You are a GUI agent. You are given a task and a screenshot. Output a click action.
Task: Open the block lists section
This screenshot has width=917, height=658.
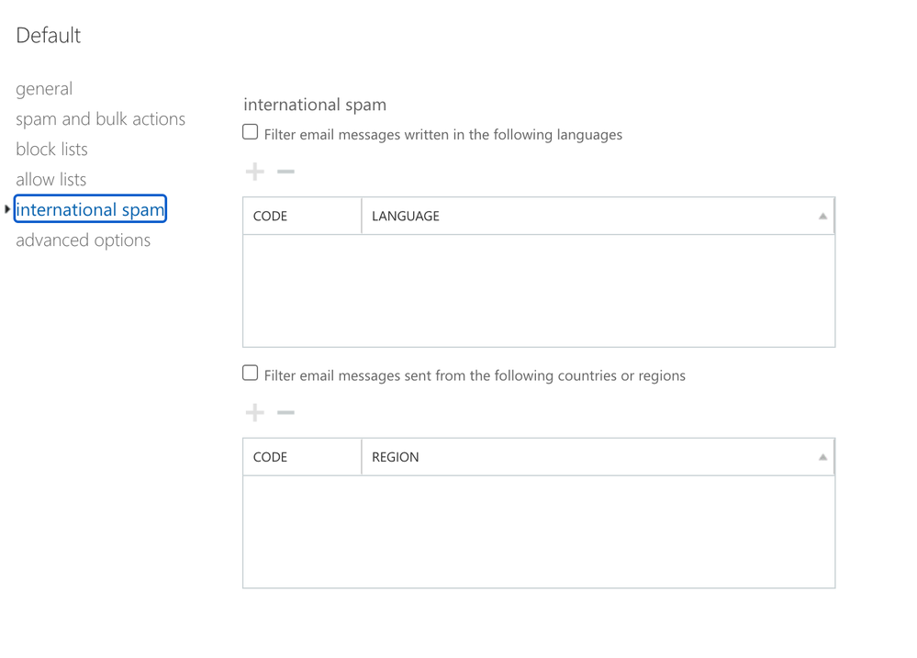(51, 150)
